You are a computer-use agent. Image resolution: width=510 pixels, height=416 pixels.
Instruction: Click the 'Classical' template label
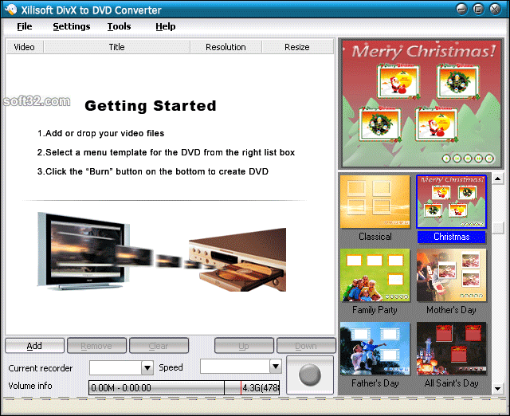375,237
